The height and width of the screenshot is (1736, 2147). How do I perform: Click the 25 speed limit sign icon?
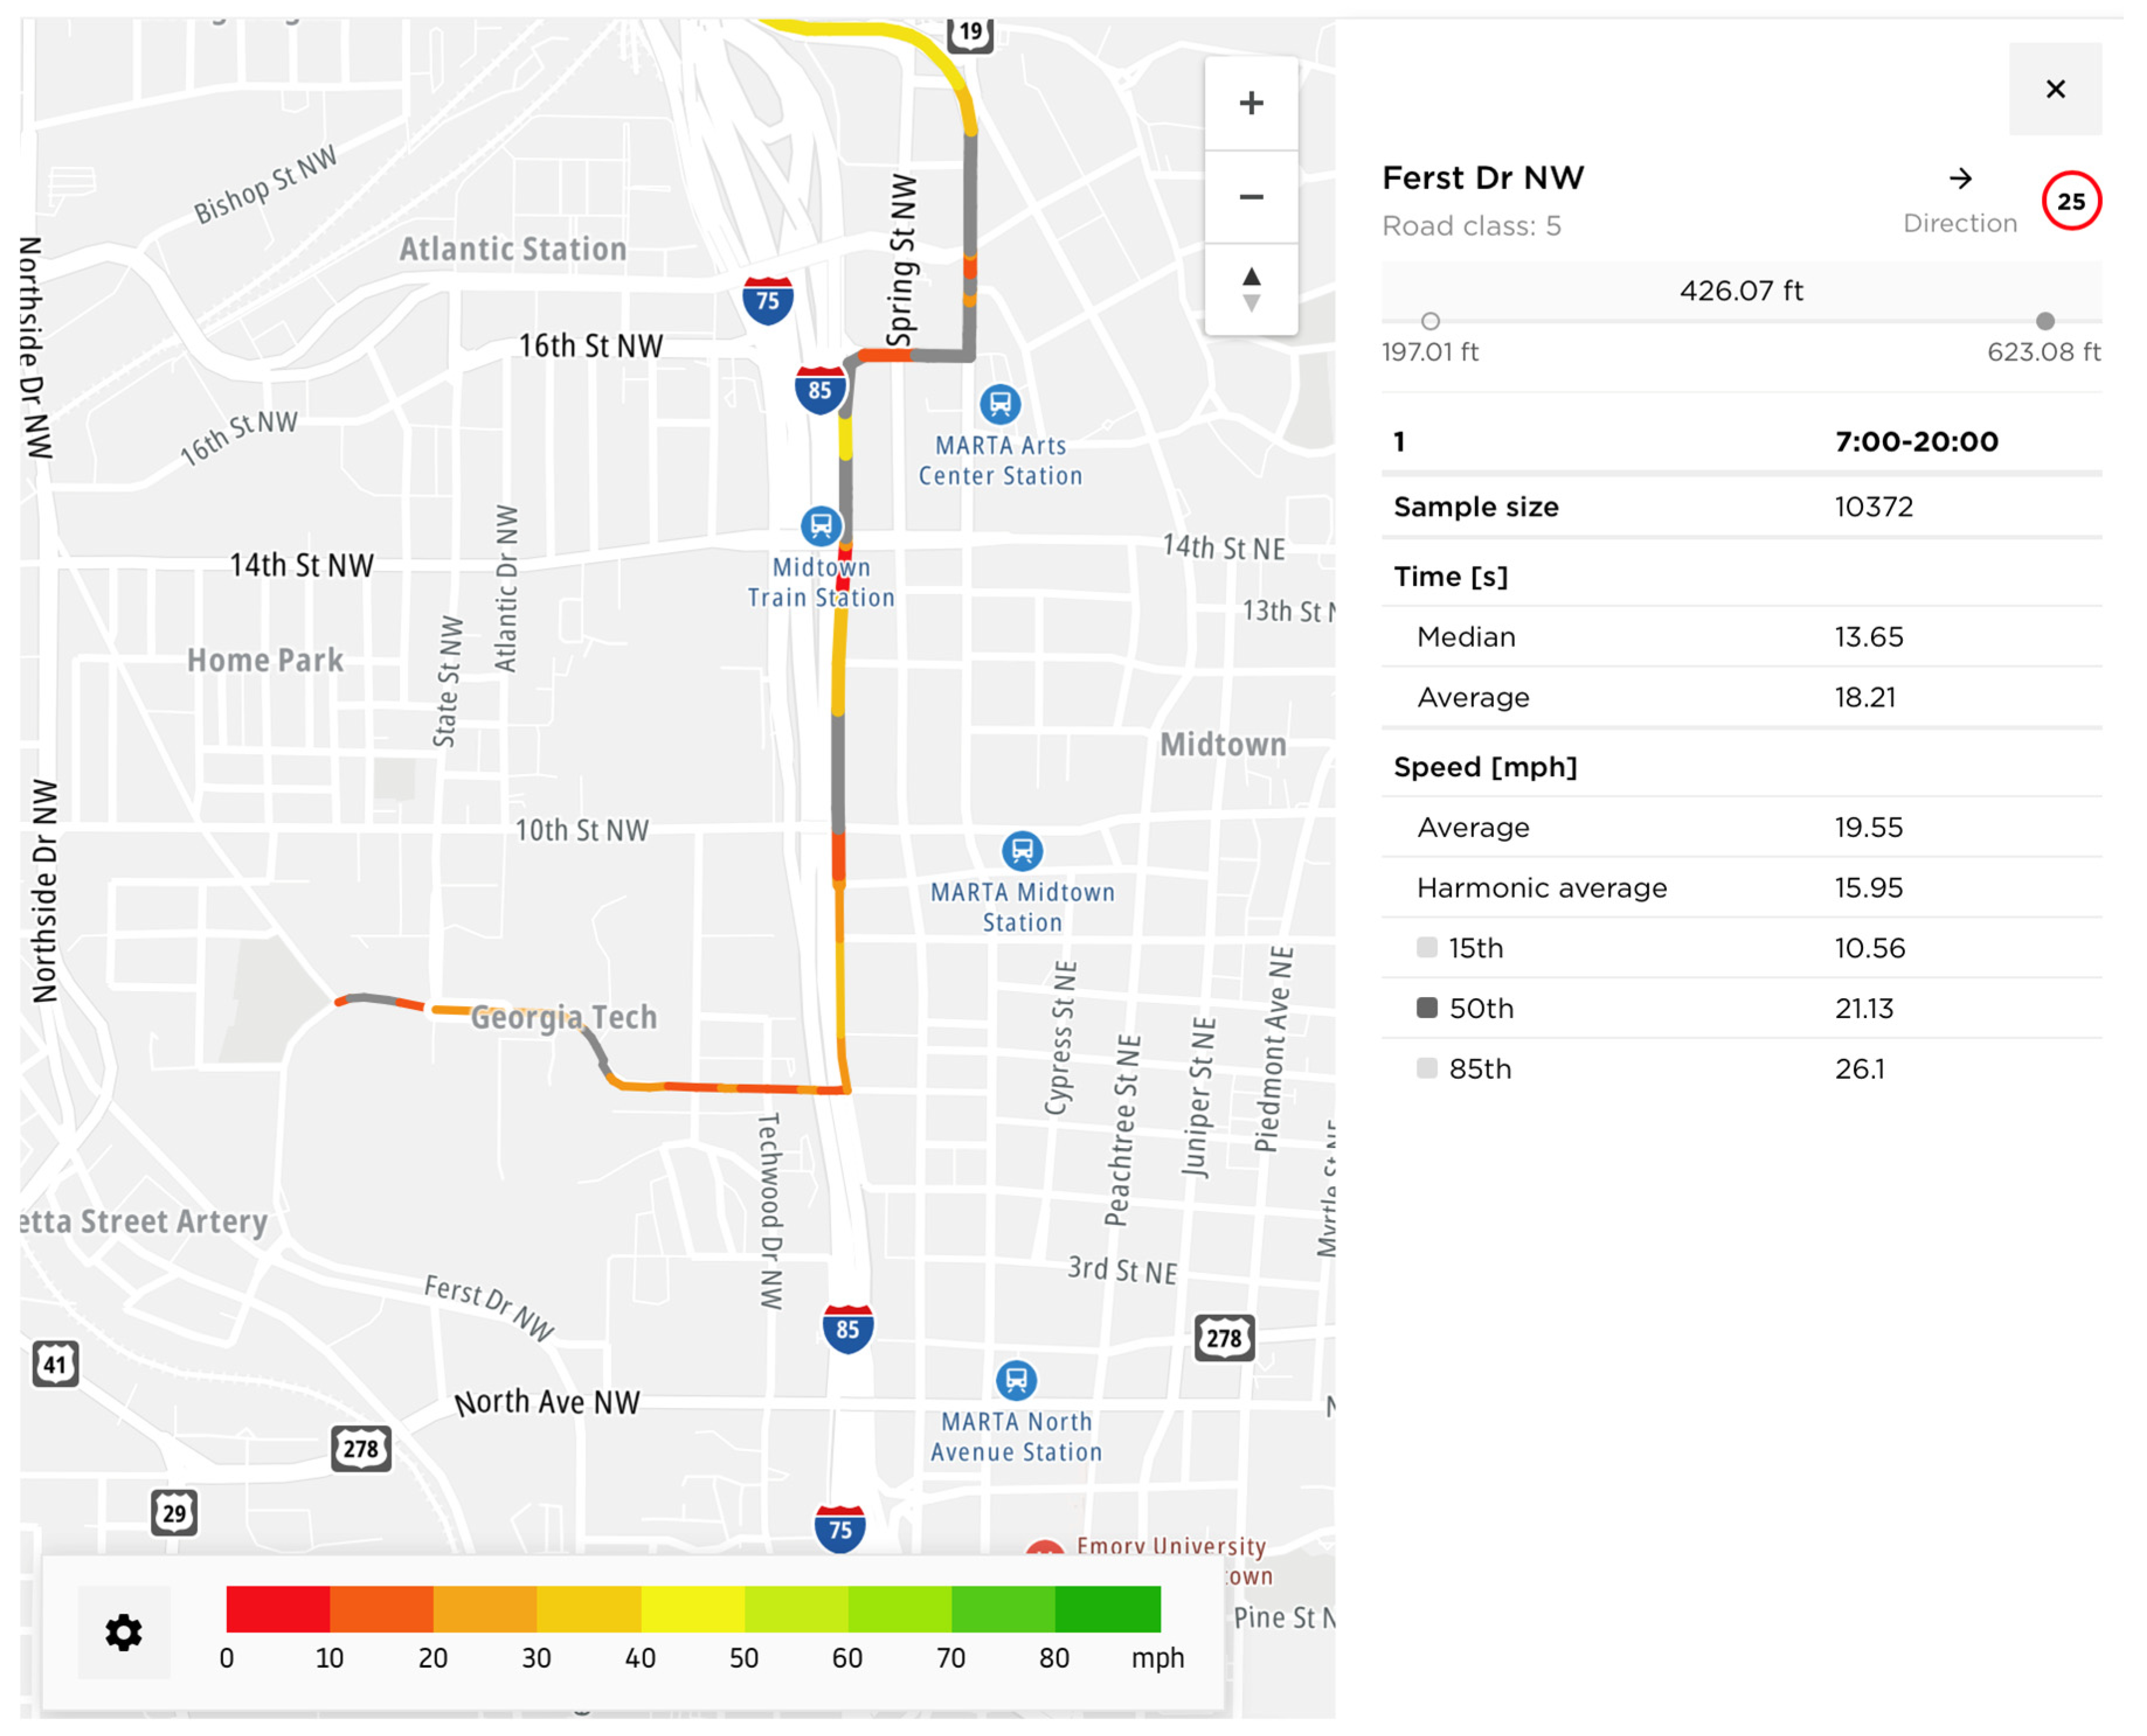tap(2071, 201)
